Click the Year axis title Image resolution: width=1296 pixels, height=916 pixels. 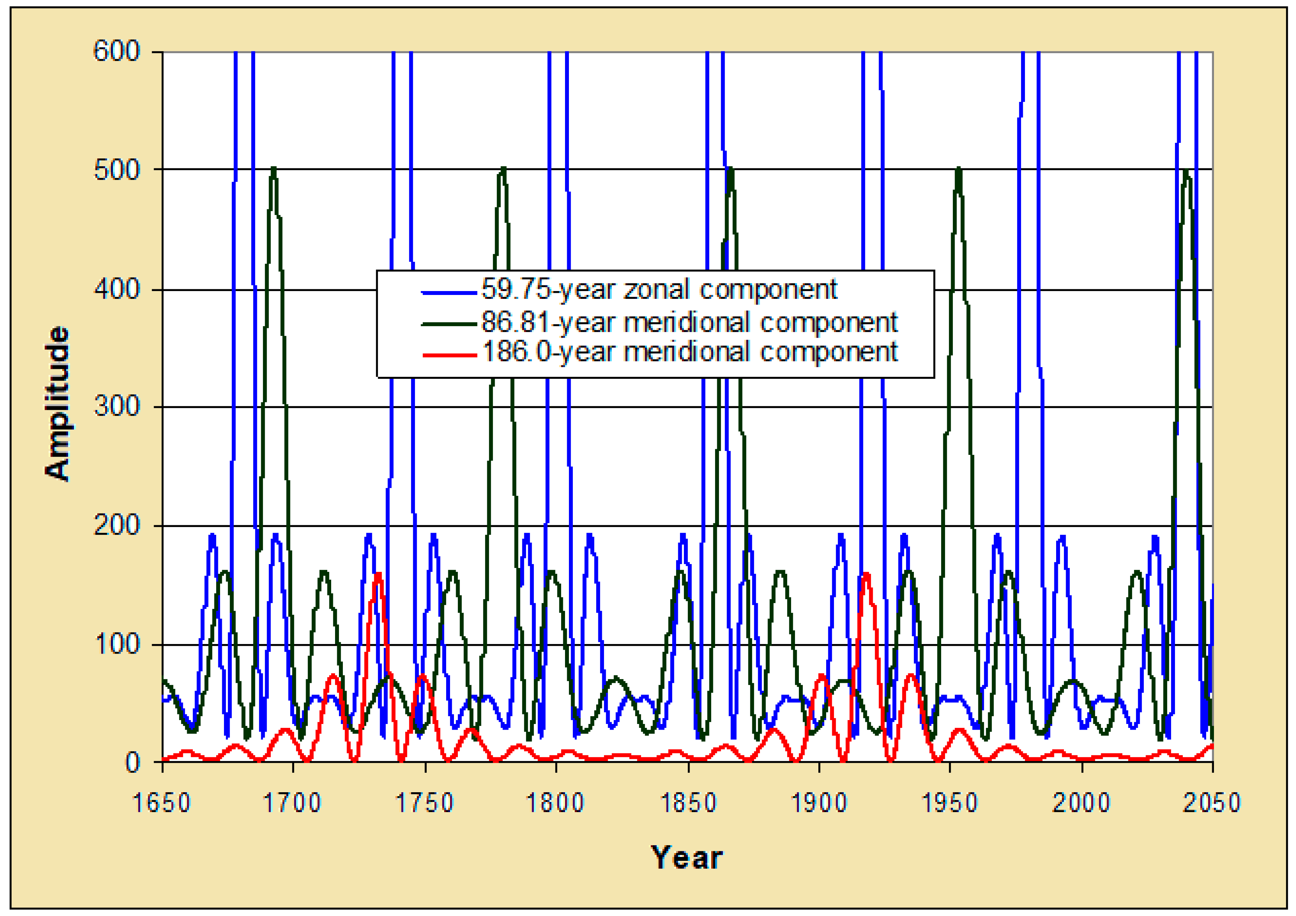click(x=686, y=858)
